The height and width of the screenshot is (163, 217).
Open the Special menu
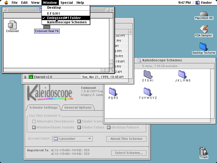point(67,2)
